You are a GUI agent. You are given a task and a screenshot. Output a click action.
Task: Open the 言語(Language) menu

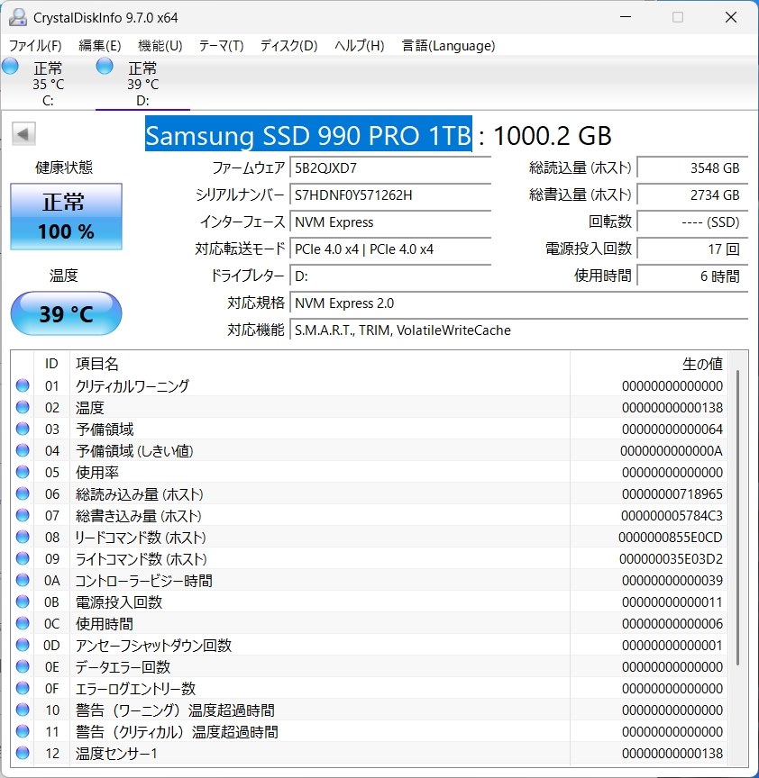point(448,46)
